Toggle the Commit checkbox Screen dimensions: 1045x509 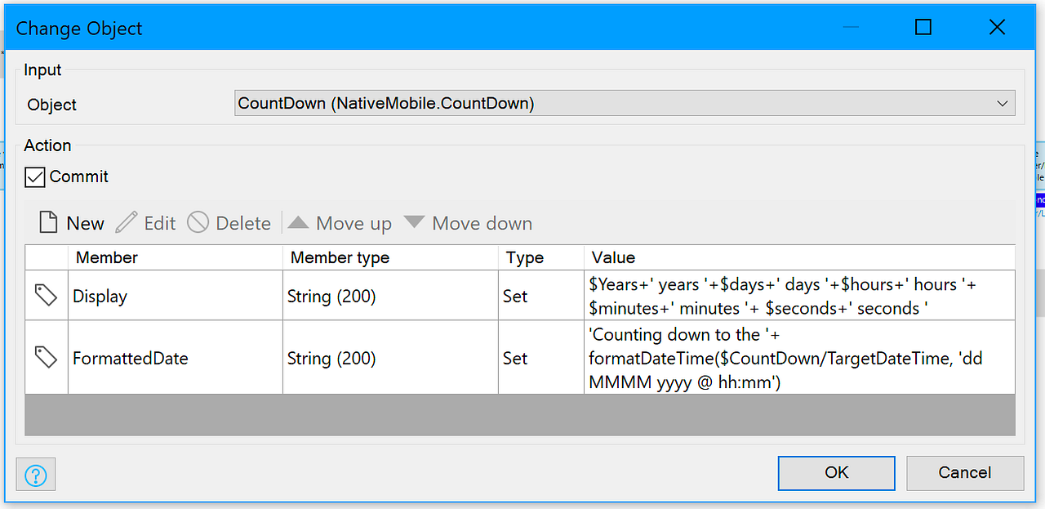click(x=34, y=176)
